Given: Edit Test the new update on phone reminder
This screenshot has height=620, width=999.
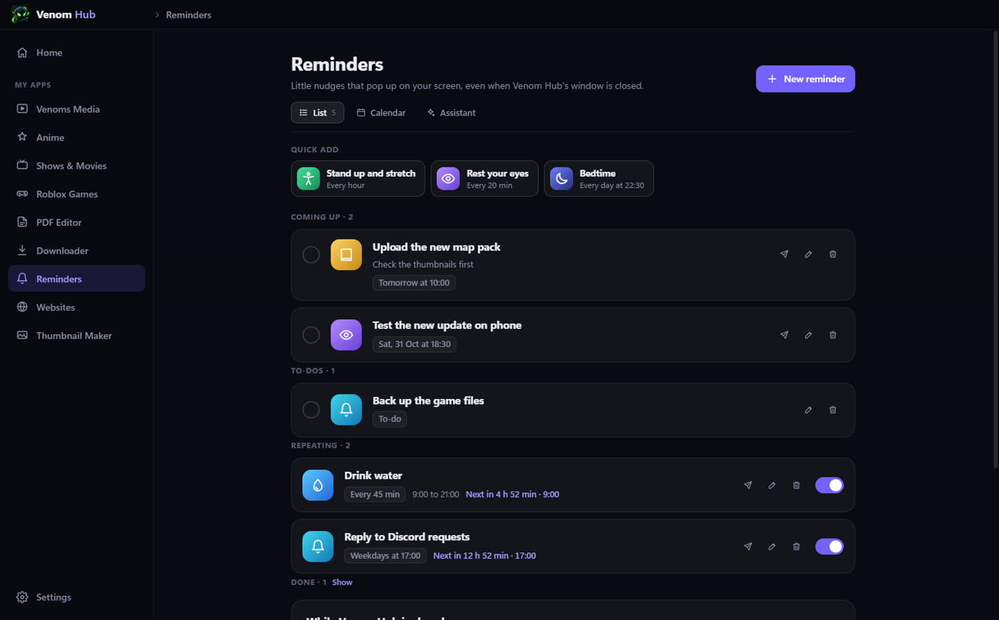Looking at the screenshot, I should (x=808, y=335).
